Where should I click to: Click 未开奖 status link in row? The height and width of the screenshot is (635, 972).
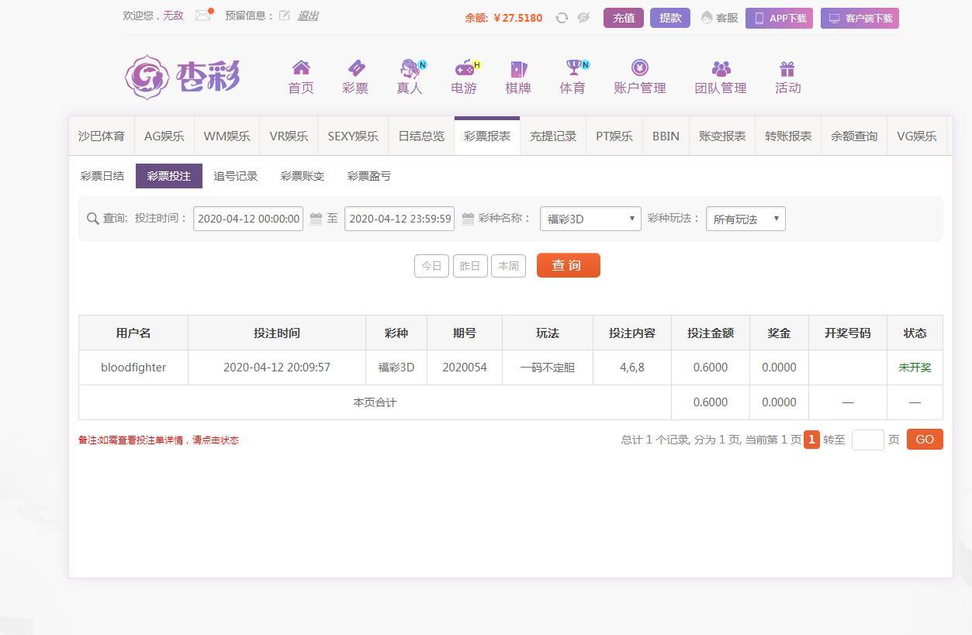coord(915,368)
